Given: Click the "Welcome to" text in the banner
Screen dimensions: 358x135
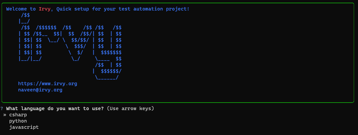Looking at the screenshot, I should [x=21, y=9].
